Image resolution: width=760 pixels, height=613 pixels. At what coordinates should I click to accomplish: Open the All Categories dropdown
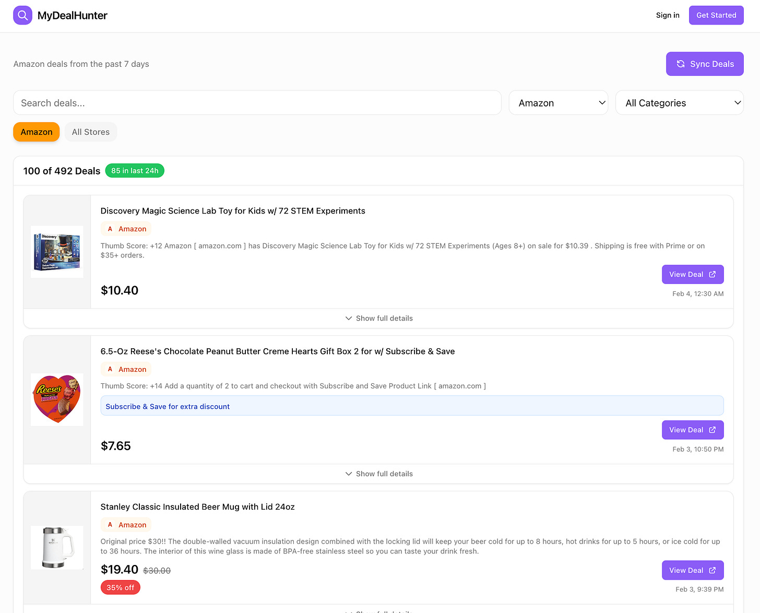tap(679, 103)
